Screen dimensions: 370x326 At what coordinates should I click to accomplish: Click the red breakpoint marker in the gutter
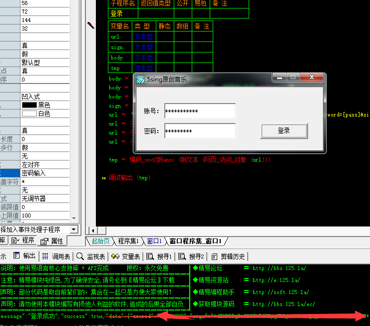coord(91,25)
